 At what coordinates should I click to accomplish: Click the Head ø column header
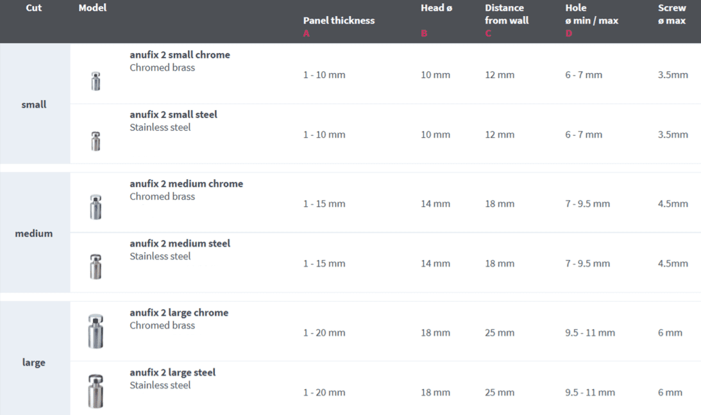[436, 8]
